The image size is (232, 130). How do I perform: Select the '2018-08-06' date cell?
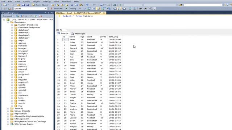click(x=115, y=39)
